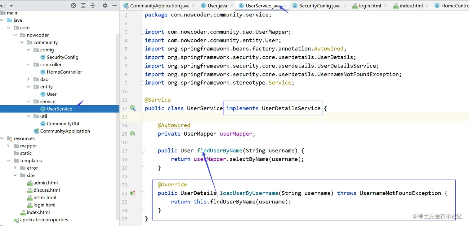This screenshot has width=469, height=226.
Task: Collapse the config package
Action: (29, 50)
